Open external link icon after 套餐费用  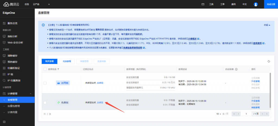[x=263, y=43]
